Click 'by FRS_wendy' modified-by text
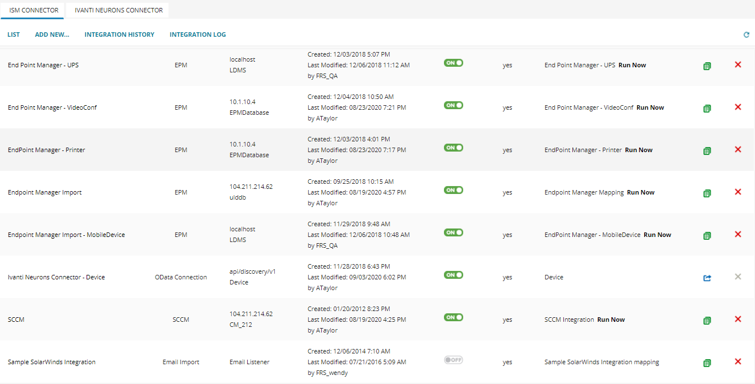Viewport: 755px width, 384px height. pos(328,373)
